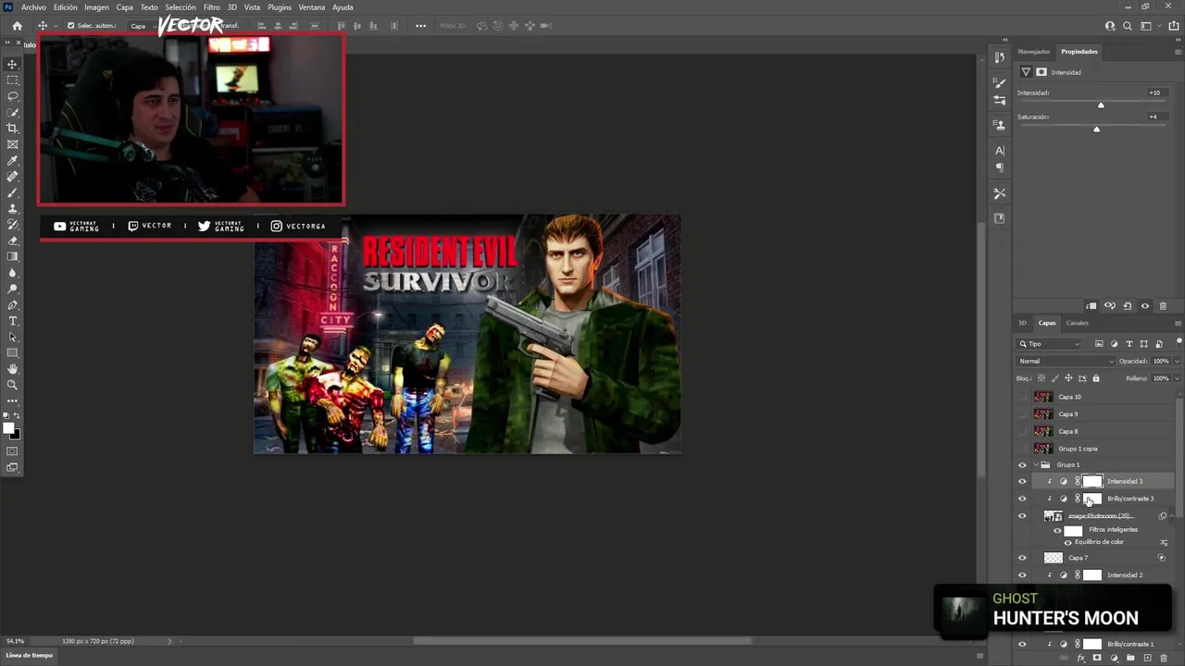Screen dimensions: 1185x666
Task: Open the Línea de tiempo panel
Action: tap(30, 655)
